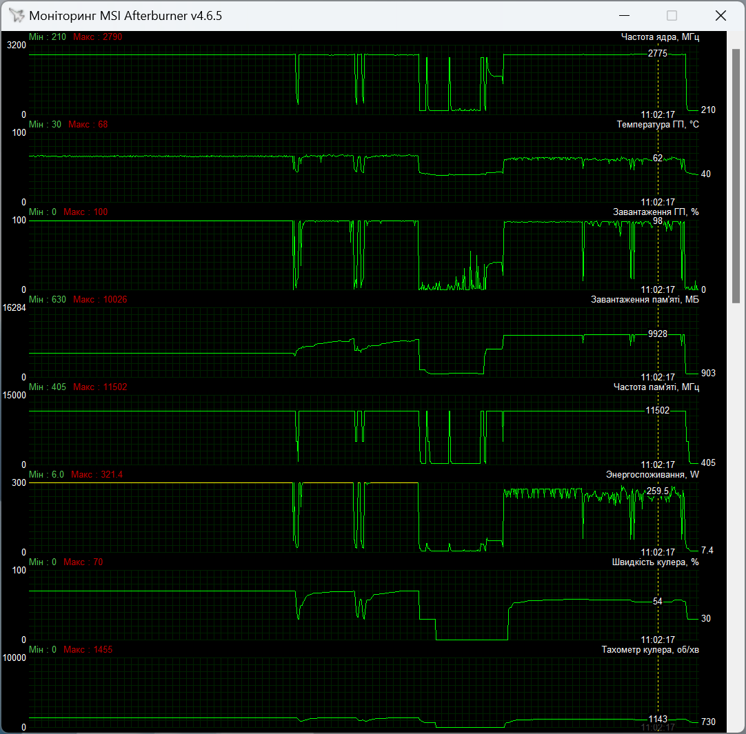The width and height of the screenshot is (746, 734).
Task: Click 'Макс : 11502' on memory clock graph
Action: point(100,387)
